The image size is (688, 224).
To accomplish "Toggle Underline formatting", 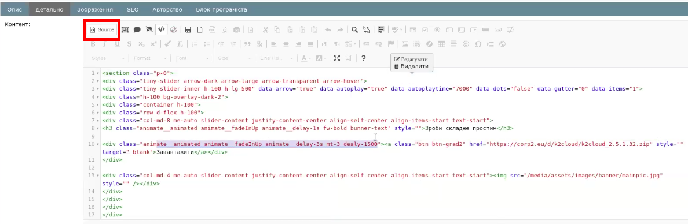I will (x=117, y=44).
